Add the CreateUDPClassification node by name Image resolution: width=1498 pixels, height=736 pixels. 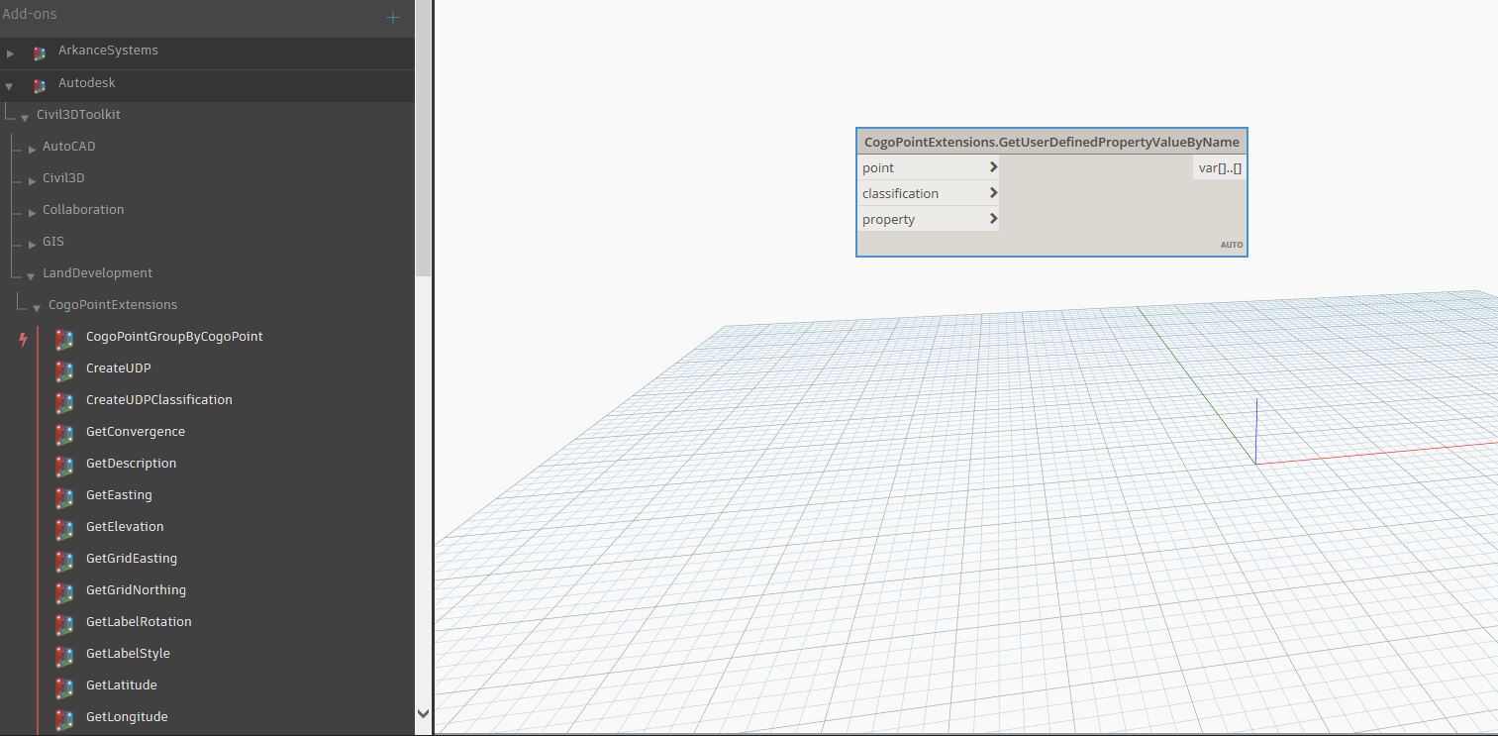[159, 400]
